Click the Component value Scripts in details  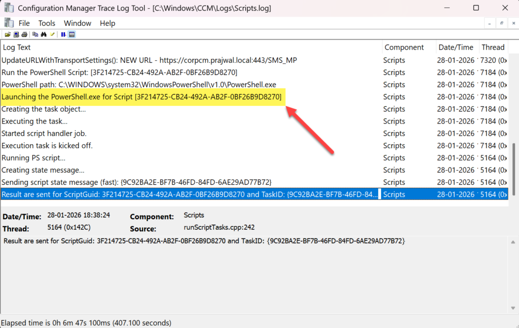coord(194,215)
